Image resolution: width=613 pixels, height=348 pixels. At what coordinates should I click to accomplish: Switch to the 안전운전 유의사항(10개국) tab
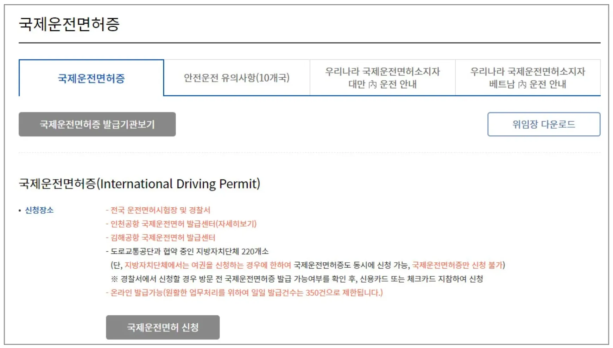[x=236, y=78]
